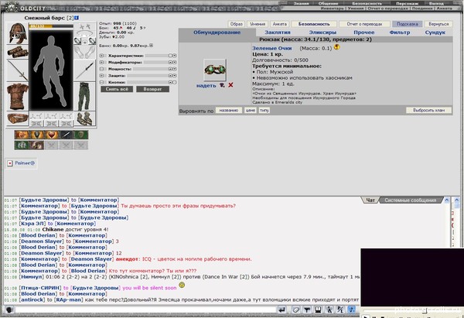This screenshot has width=464, height=318.
Task: Click the Возврат button
Action: tap(152, 89)
